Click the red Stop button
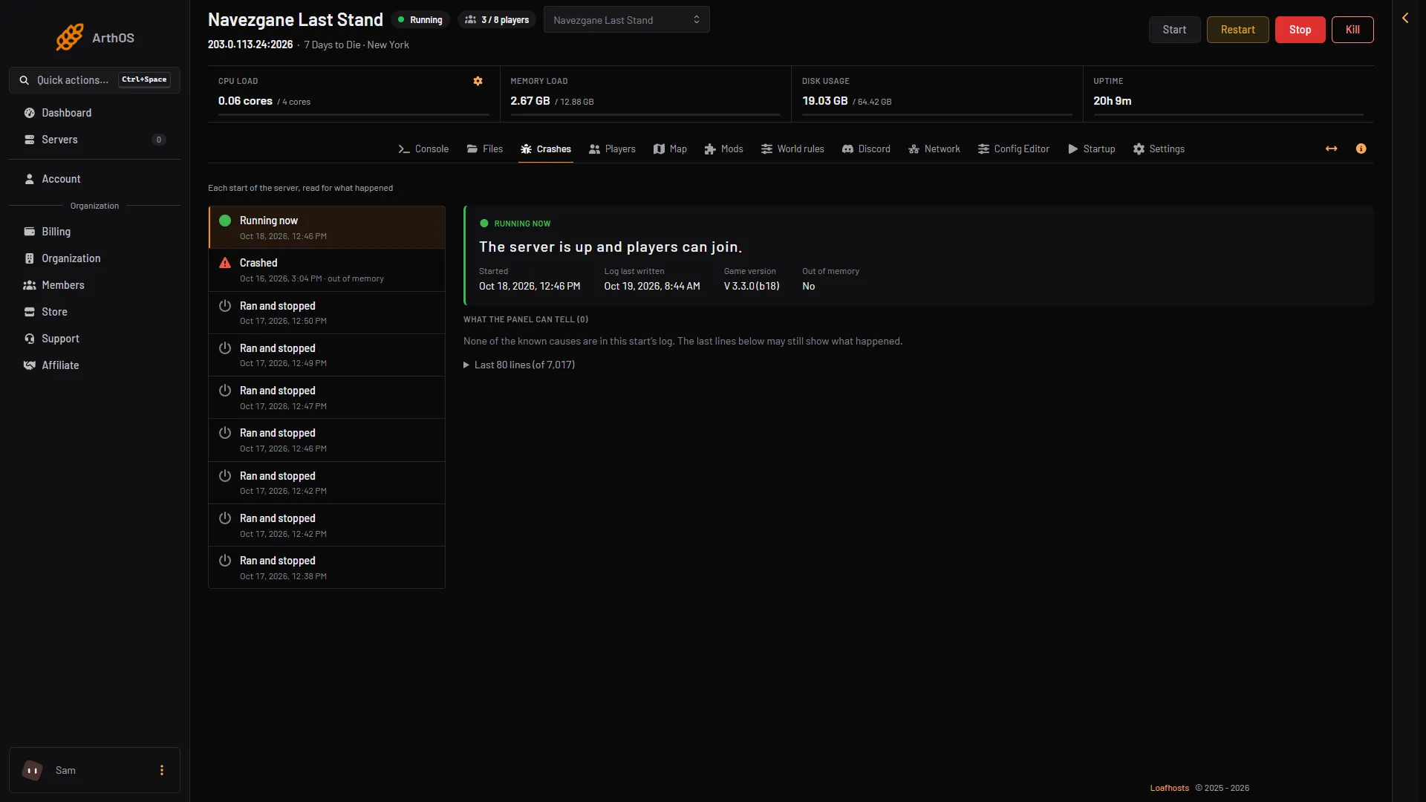Screen dimensions: 1426x802 point(1300,30)
